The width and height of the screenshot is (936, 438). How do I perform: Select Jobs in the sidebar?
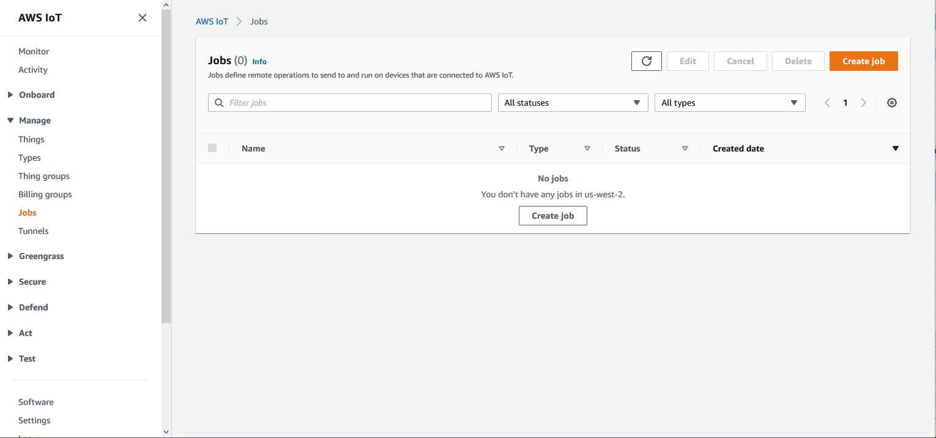[x=28, y=213]
